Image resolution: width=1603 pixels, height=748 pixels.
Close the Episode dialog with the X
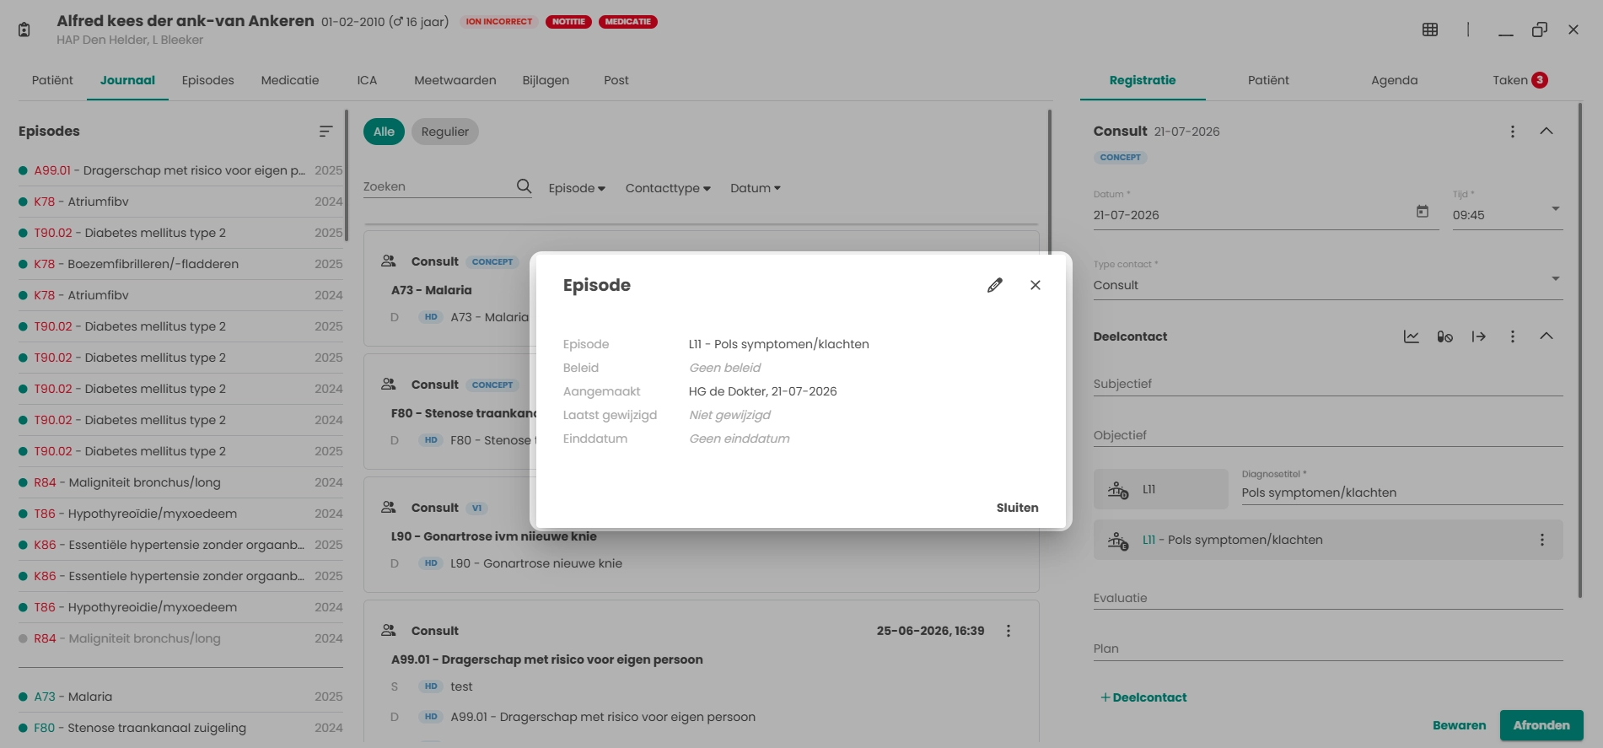1035,285
